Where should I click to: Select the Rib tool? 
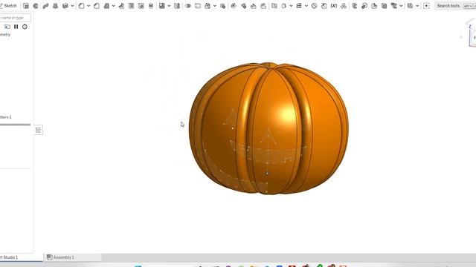[121, 6]
